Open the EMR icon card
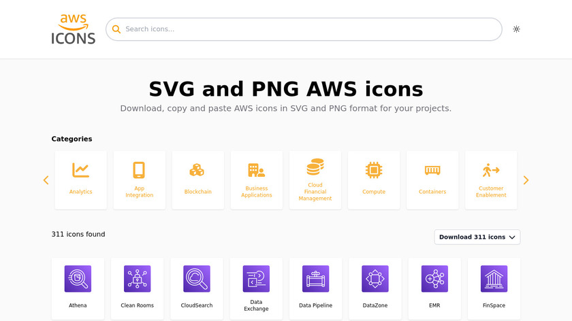This screenshot has height=321, width=572. coord(434,289)
